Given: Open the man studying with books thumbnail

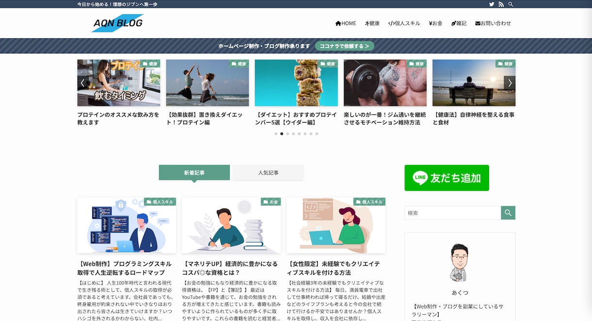Looking at the screenshot, I should (x=231, y=225).
